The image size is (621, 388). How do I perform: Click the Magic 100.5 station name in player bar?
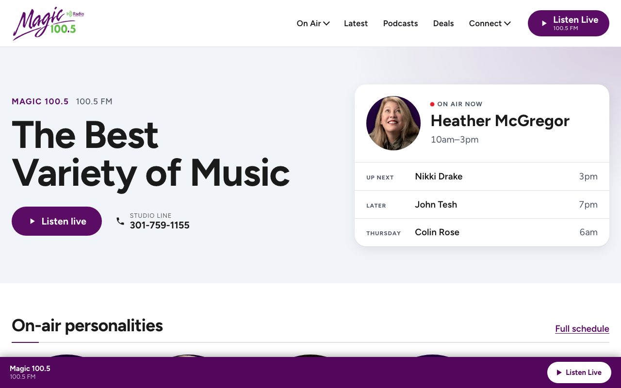coord(30,369)
